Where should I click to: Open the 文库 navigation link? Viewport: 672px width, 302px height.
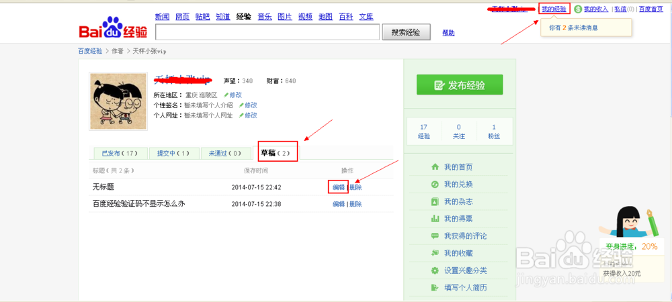(x=366, y=17)
